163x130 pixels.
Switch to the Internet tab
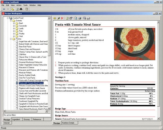coord(7,123)
